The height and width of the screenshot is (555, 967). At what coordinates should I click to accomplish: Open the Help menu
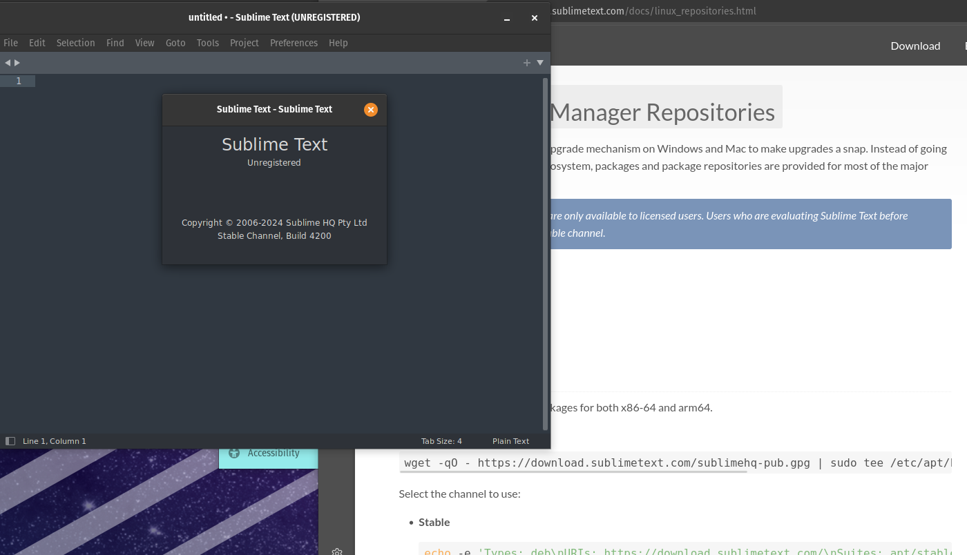click(338, 43)
